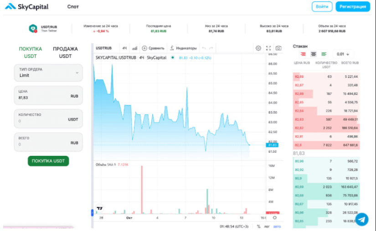The height and width of the screenshot is (231, 376).
Task: Open chart settings gear icon
Action: pos(258,48)
